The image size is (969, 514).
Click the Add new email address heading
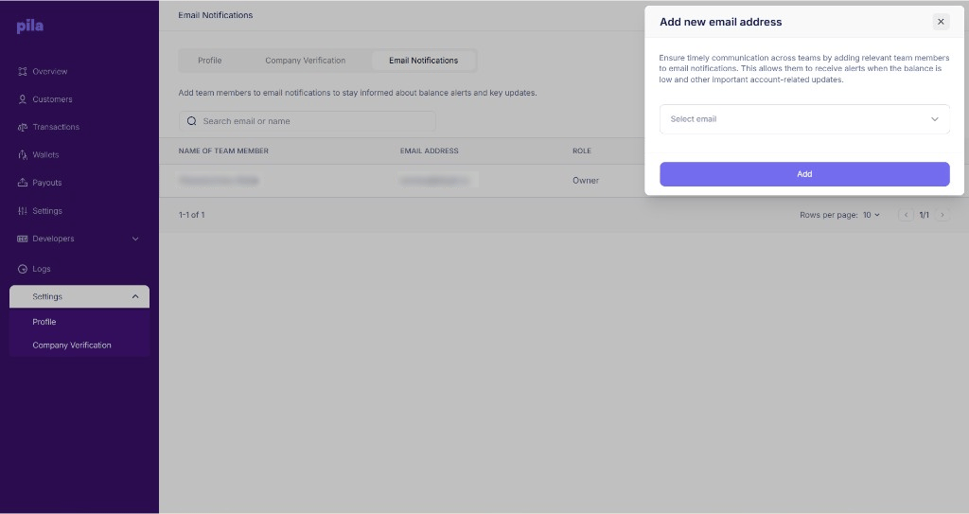click(x=720, y=23)
